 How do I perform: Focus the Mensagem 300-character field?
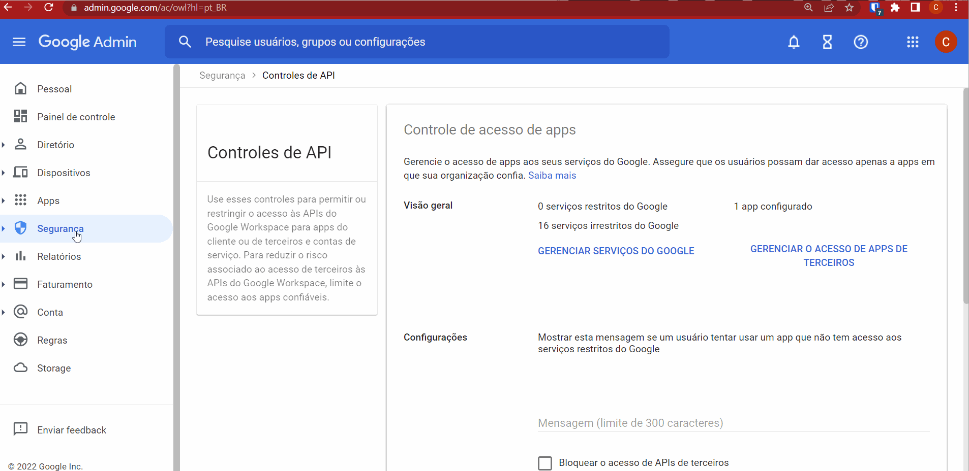(x=734, y=423)
